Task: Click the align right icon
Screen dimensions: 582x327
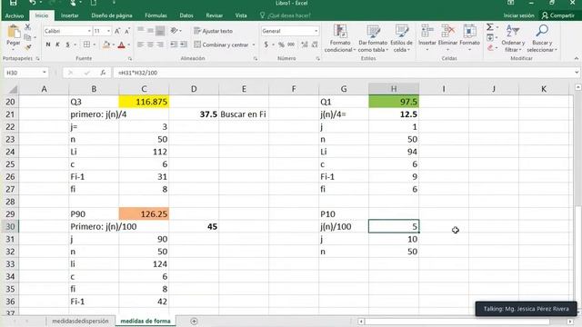Action: [160, 45]
